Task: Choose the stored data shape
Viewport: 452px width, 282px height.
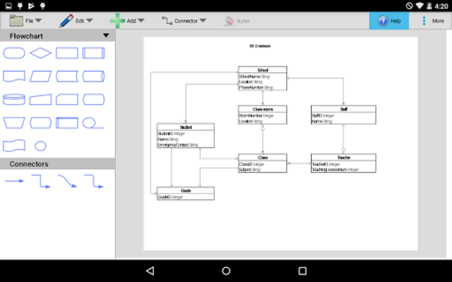Action: [67, 76]
